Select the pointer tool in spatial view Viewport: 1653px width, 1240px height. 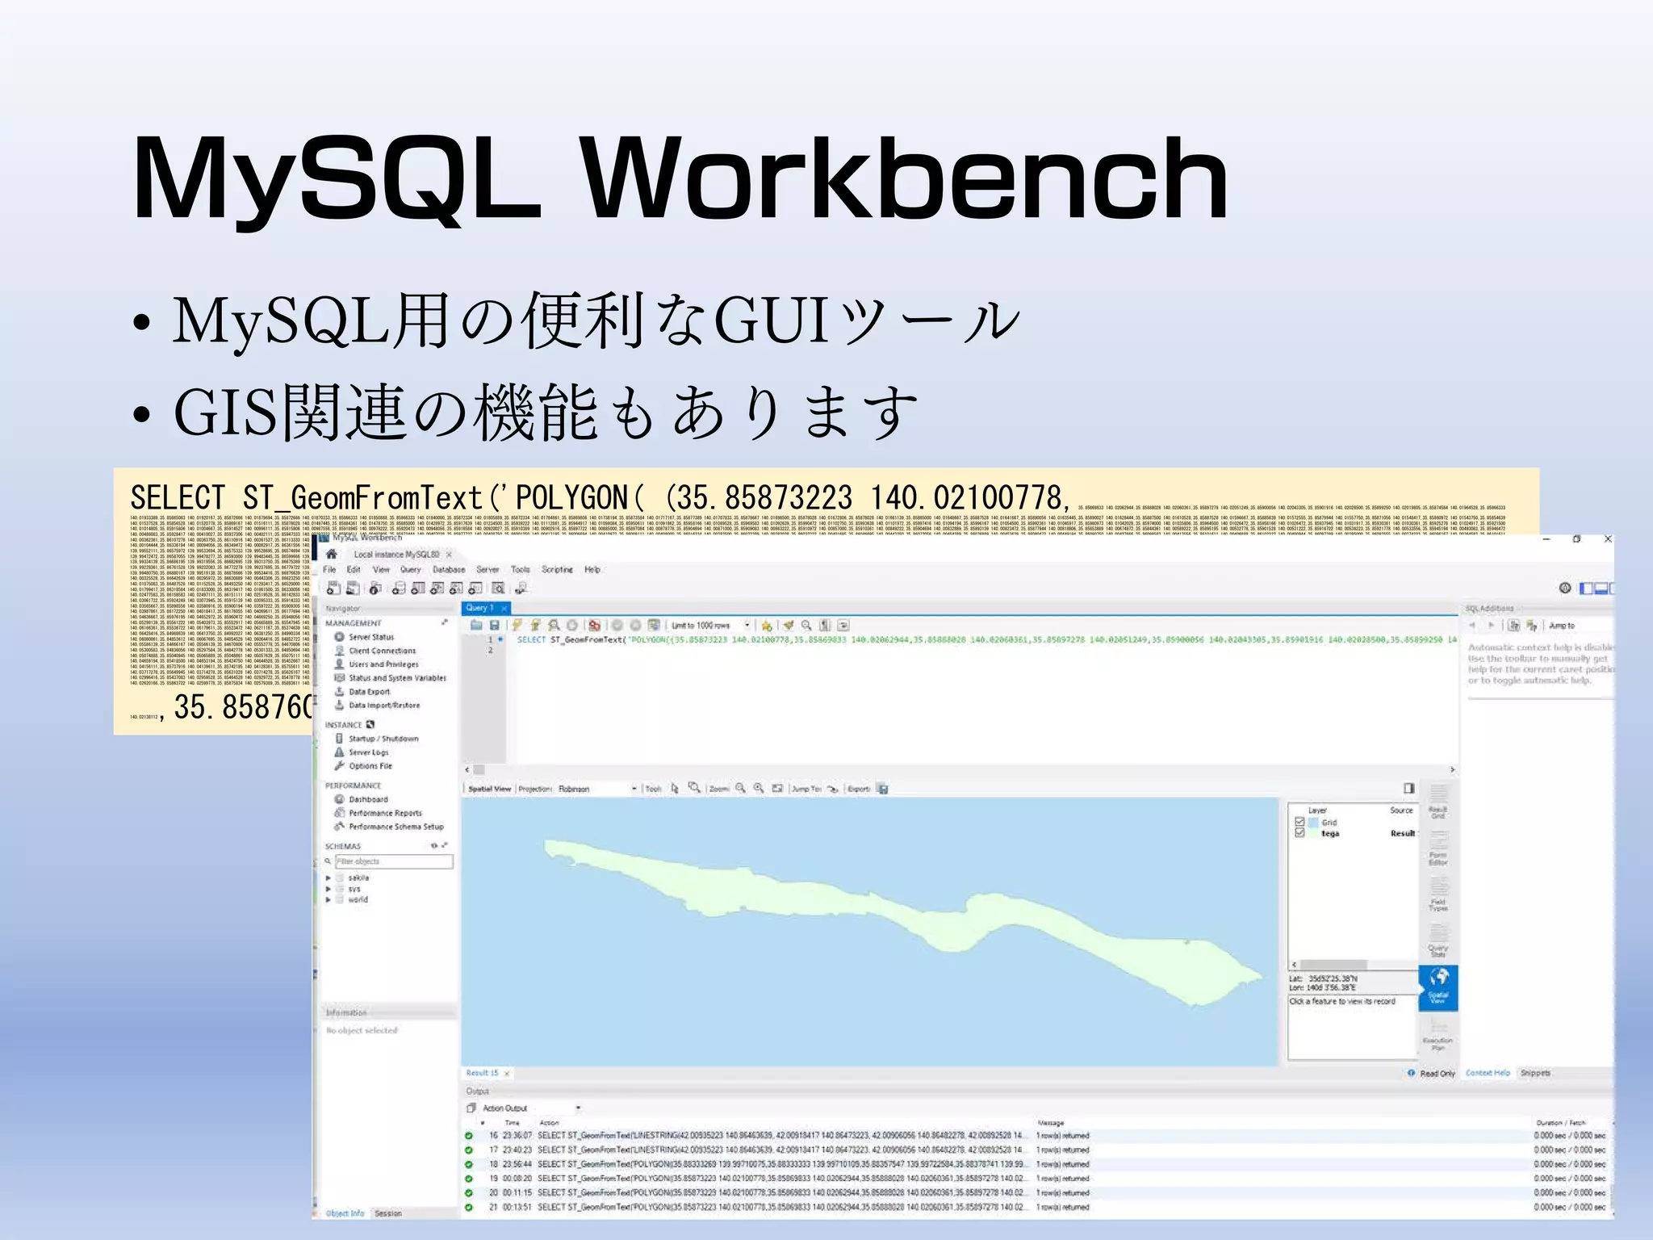click(x=675, y=788)
